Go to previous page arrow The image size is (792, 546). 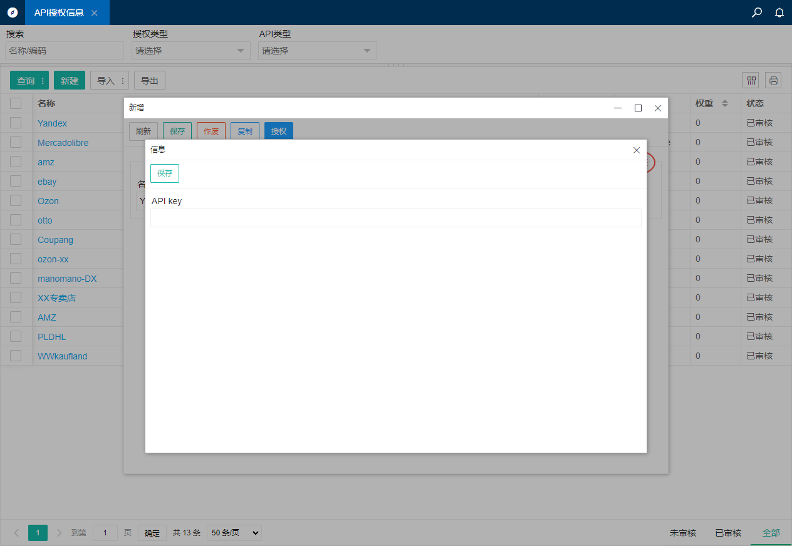point(16,533)
